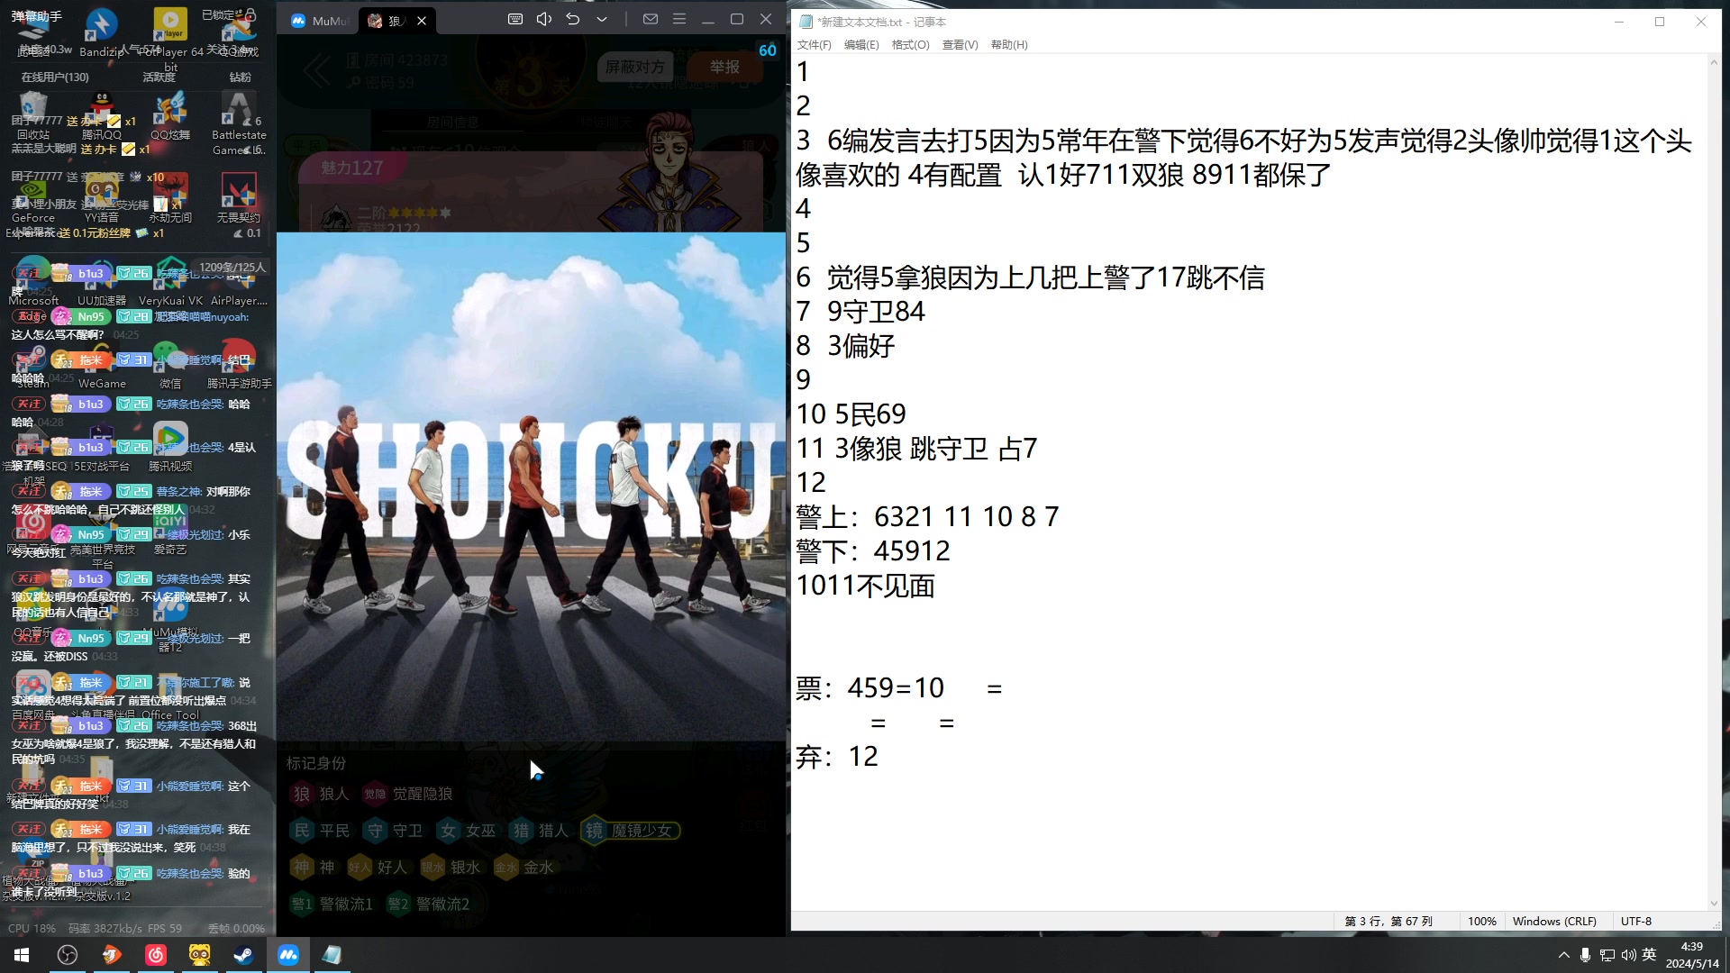1730x973 pixels.
Task: Click Notepad vertical scrollbar track
Action: pyautogui.click(x=1714, y=482)
